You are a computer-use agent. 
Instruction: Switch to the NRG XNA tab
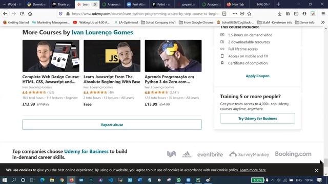point(261,4)
